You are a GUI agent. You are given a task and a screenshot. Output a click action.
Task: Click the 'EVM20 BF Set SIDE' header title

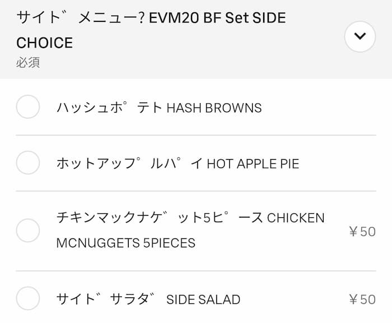pos(217,18)
